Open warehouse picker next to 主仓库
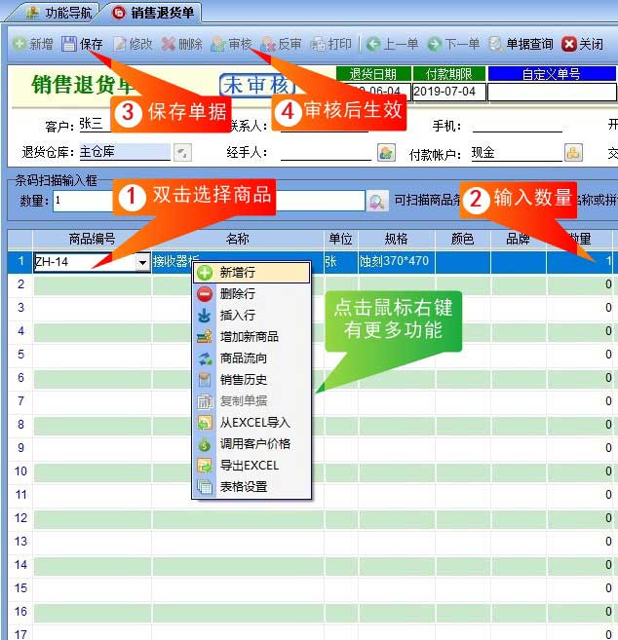This screenshot has height=640, width=618. tap(182, 153)
